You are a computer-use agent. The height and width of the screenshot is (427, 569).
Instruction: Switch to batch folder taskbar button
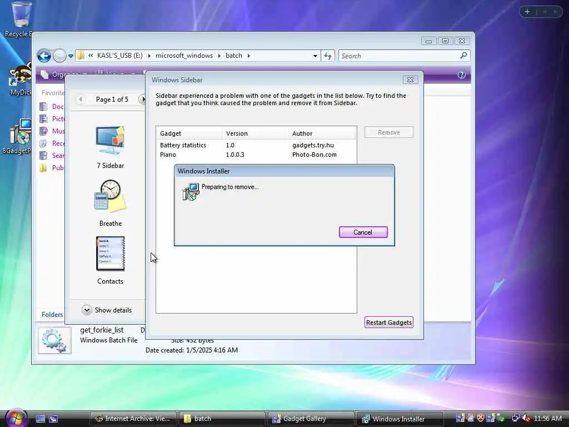click(x=221, y=419)
